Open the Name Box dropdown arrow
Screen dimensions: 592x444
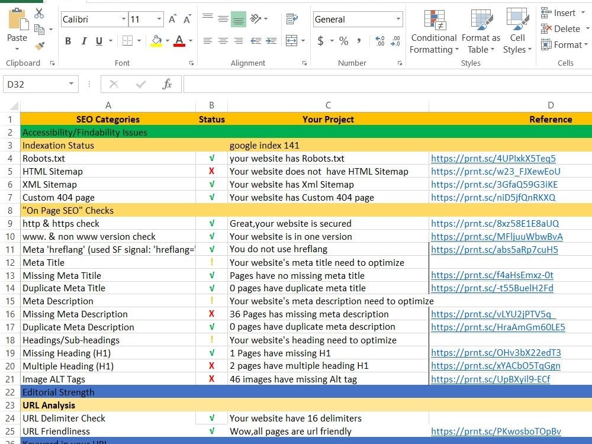[71, 83]
